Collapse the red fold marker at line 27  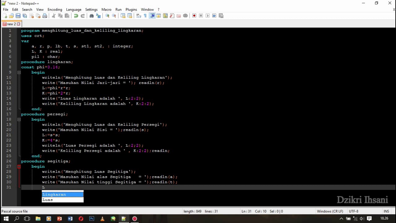19,166
